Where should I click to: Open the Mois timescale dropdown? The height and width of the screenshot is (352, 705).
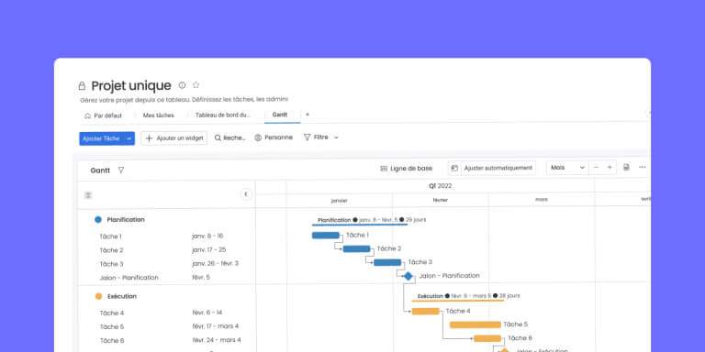567,168
